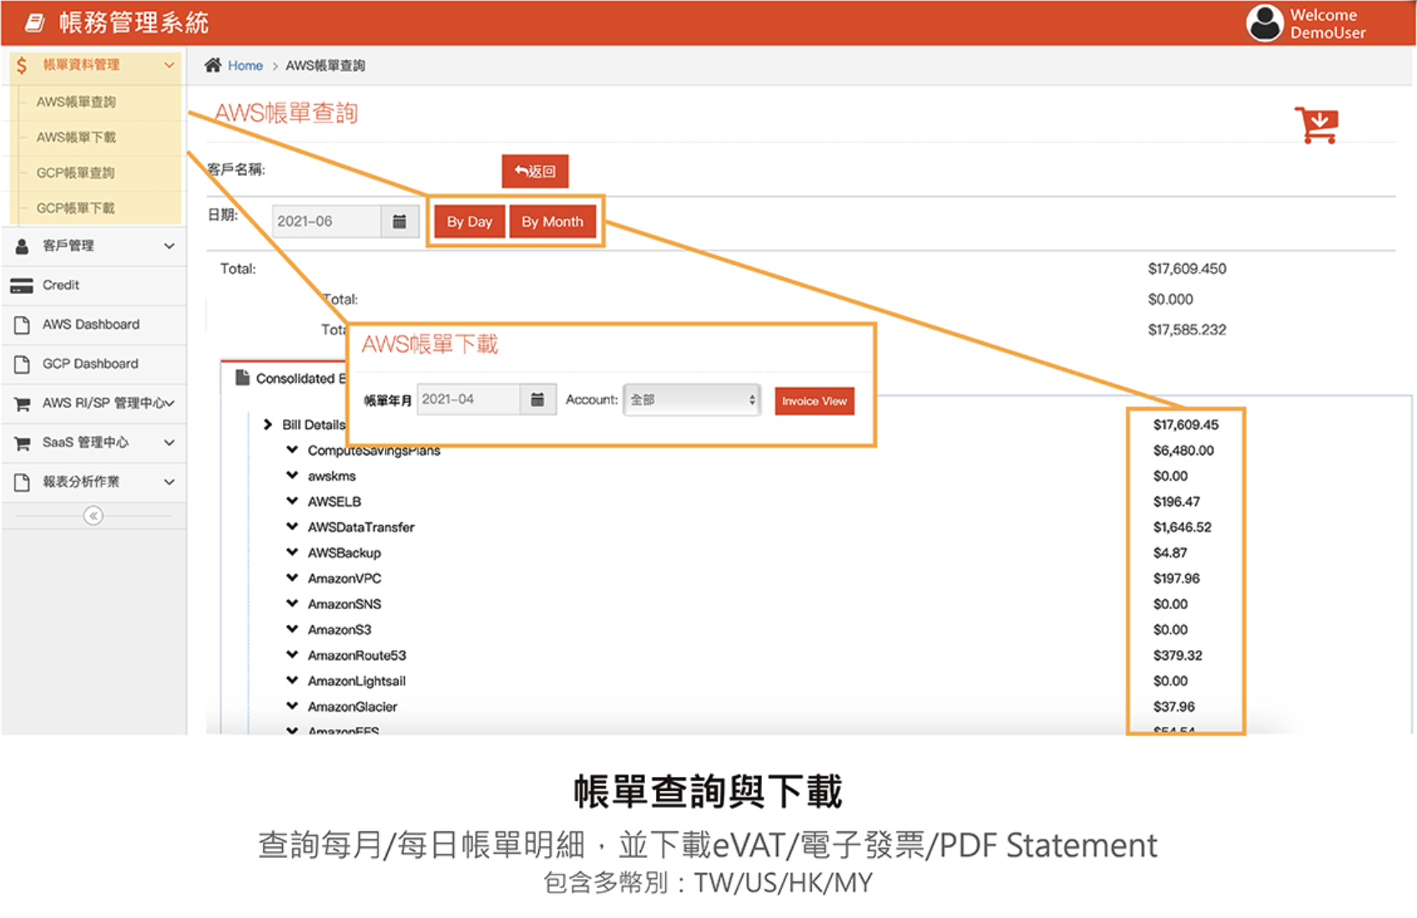Click the $6,480.00 amount value
This screenshot has height=918, width=1417.
(1183, 451)
